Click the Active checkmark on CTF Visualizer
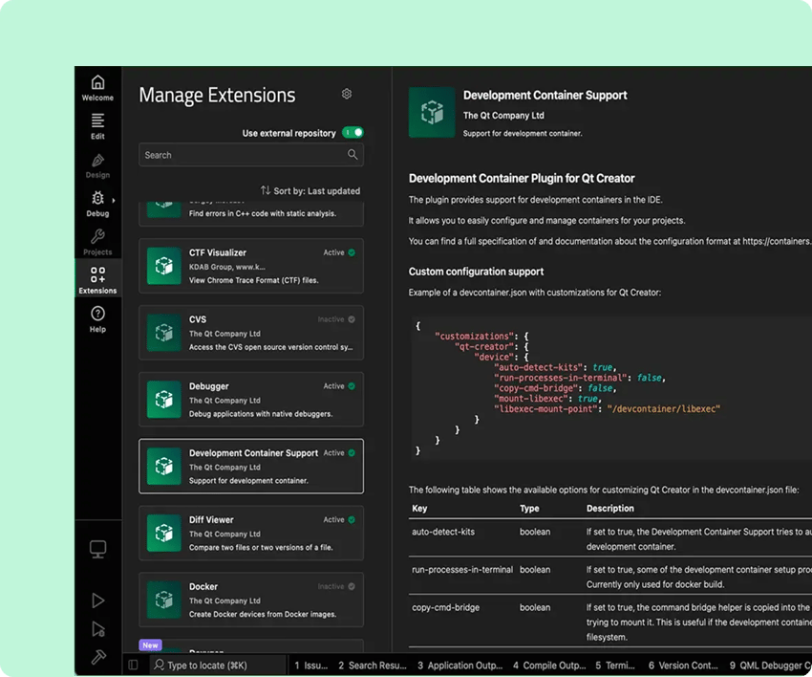Viewport: 812px width, 677px height. pyautogui.click(x=352, y=251)
